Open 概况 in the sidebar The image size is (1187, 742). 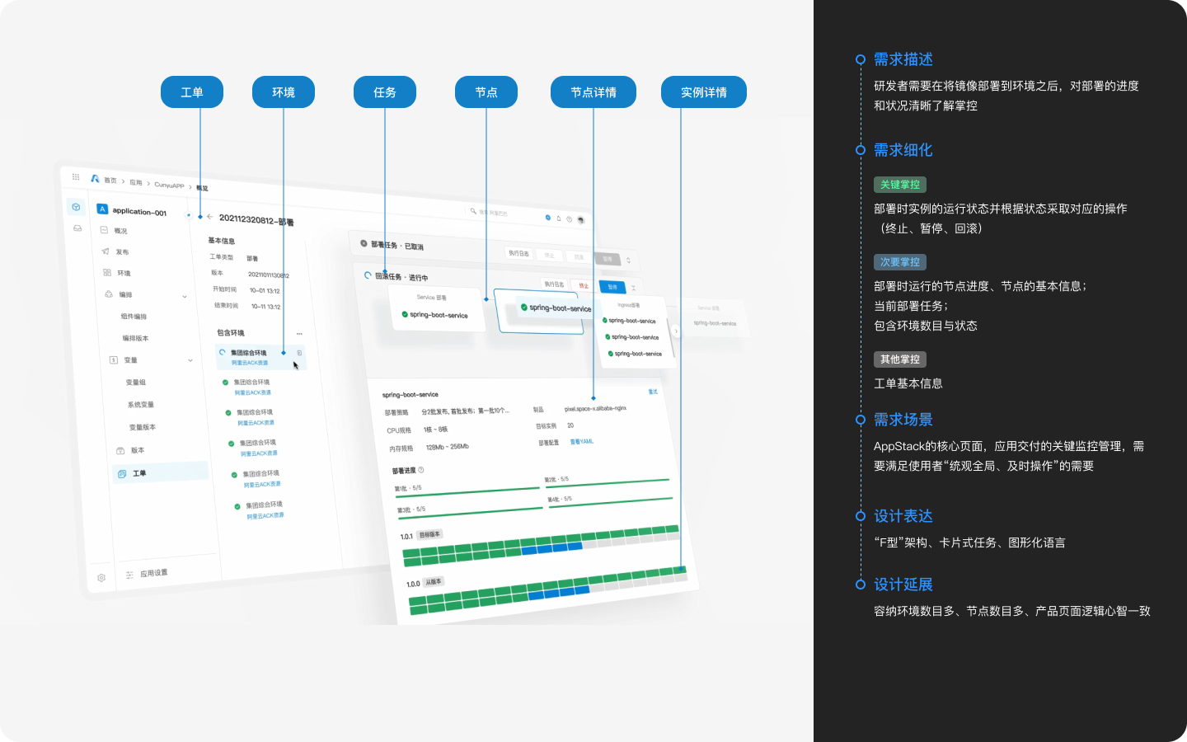pyautogui.click(x=120, y=232)
